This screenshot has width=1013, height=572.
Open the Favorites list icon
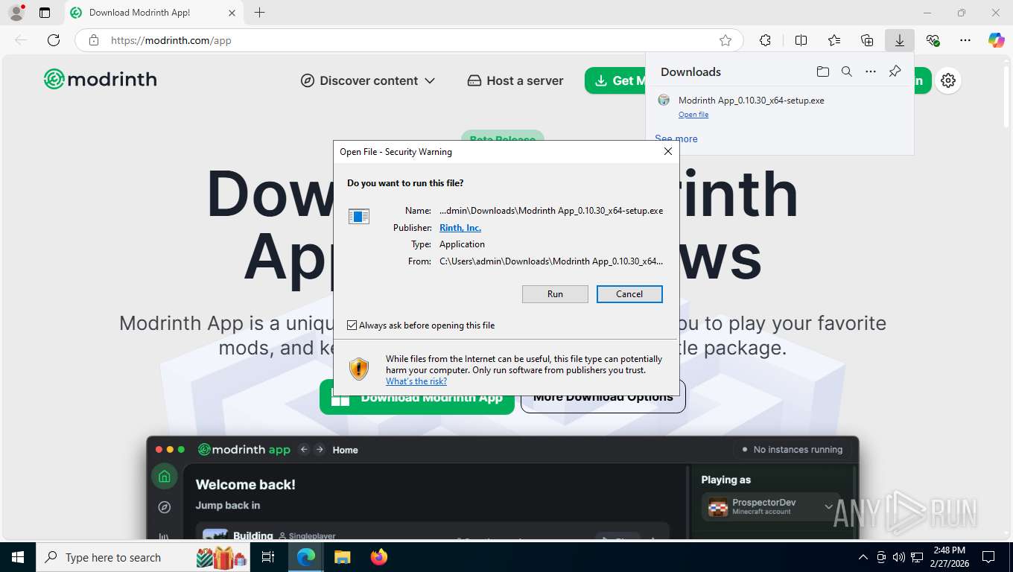(x=834, y=40)
